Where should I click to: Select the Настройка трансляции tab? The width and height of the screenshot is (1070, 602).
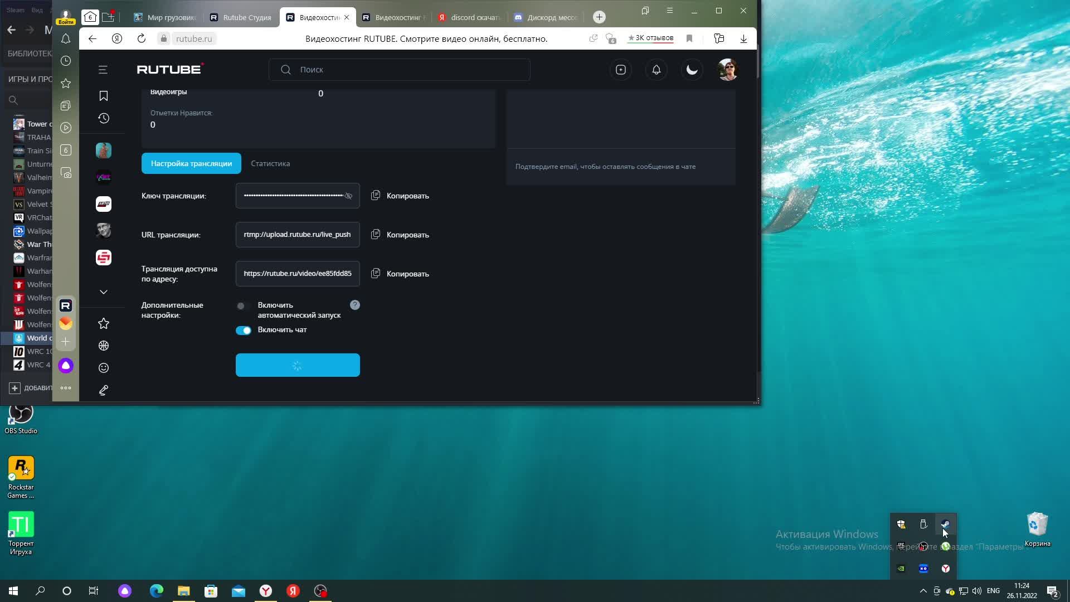click(191, 163)
